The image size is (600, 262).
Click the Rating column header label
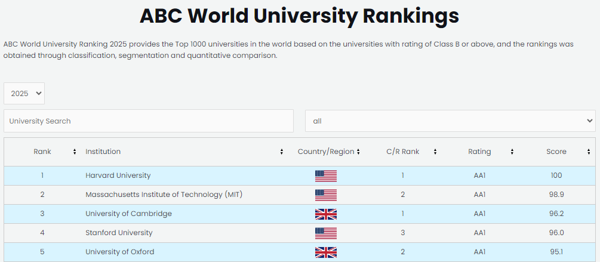[479, 152]
